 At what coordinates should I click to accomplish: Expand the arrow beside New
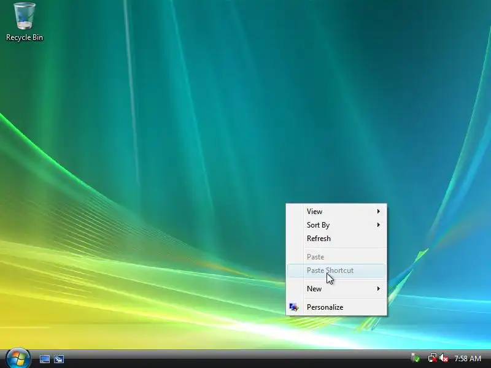[x=378, y=289]
